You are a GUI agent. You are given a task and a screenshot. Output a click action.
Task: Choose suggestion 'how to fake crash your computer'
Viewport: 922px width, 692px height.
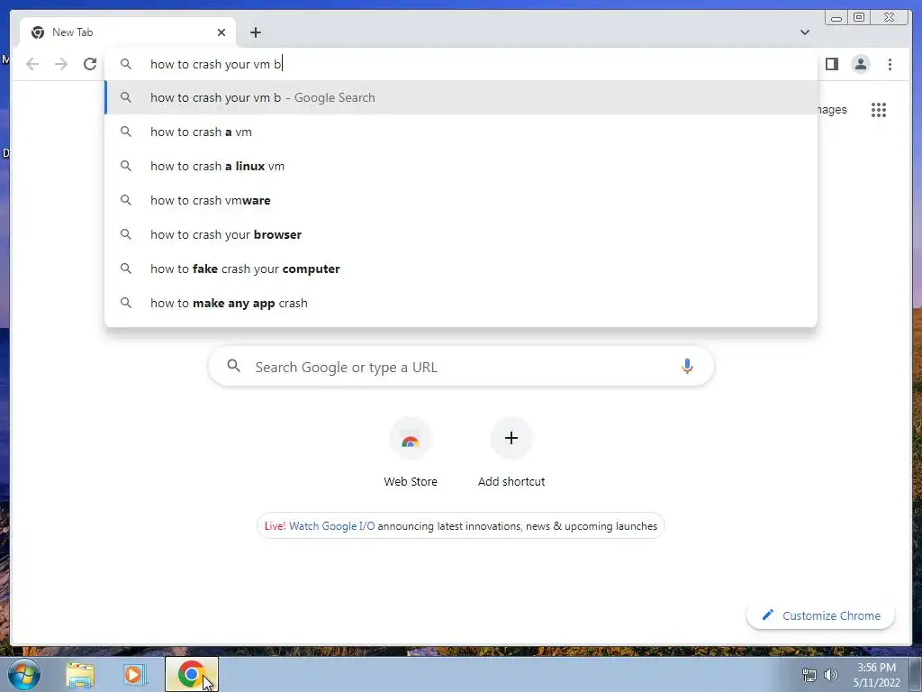pos(461,269)
